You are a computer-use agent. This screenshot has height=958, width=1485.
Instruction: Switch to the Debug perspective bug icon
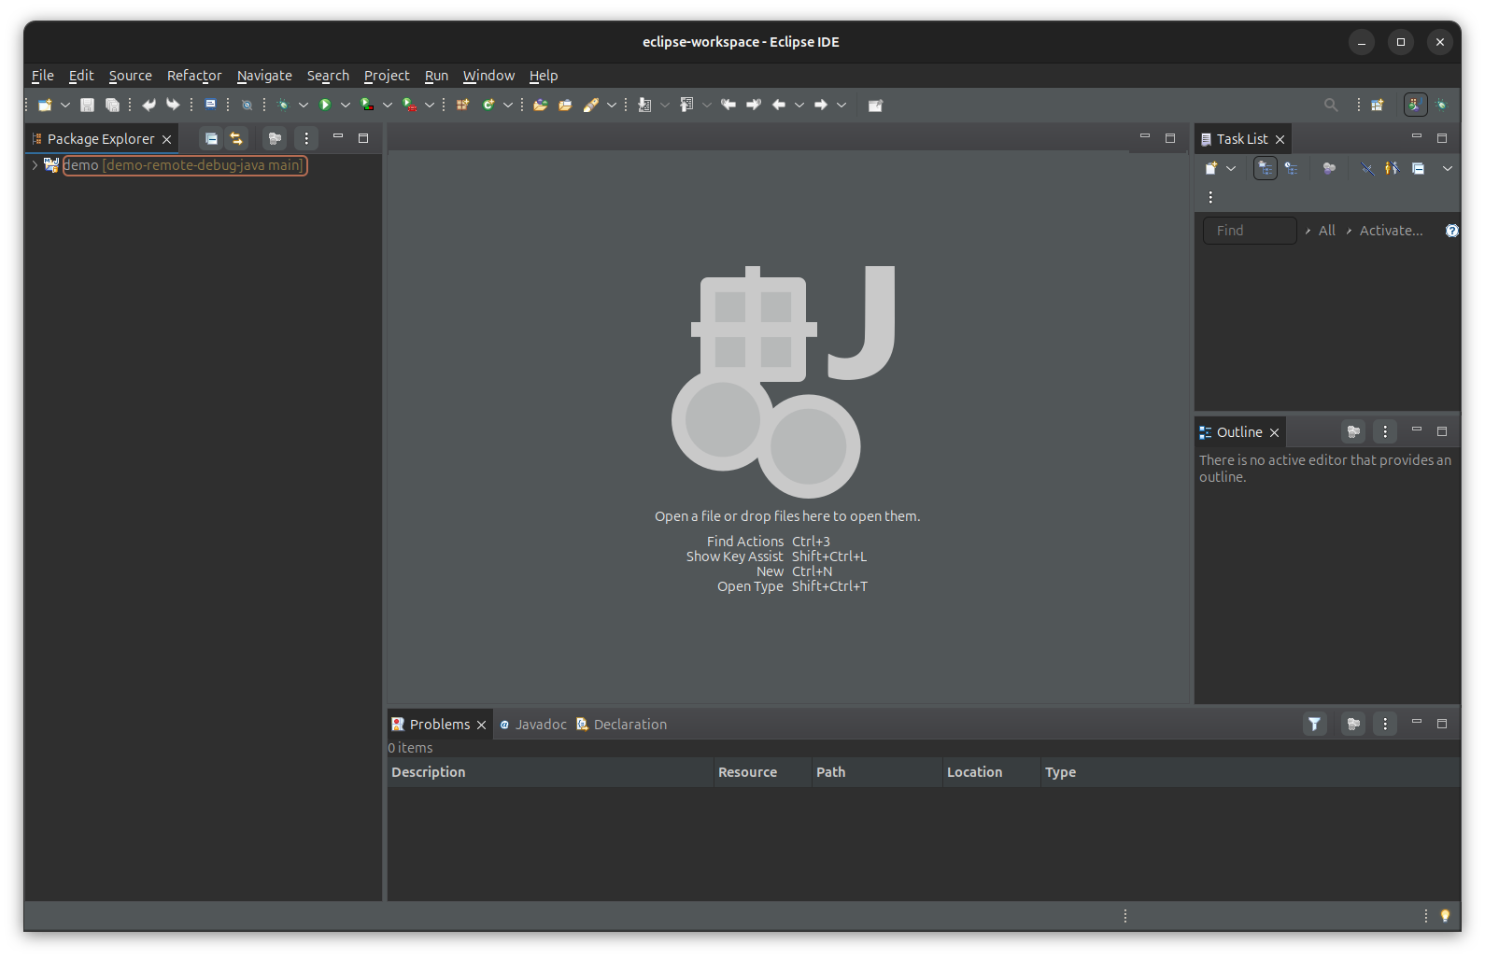tap(1441, 105)
